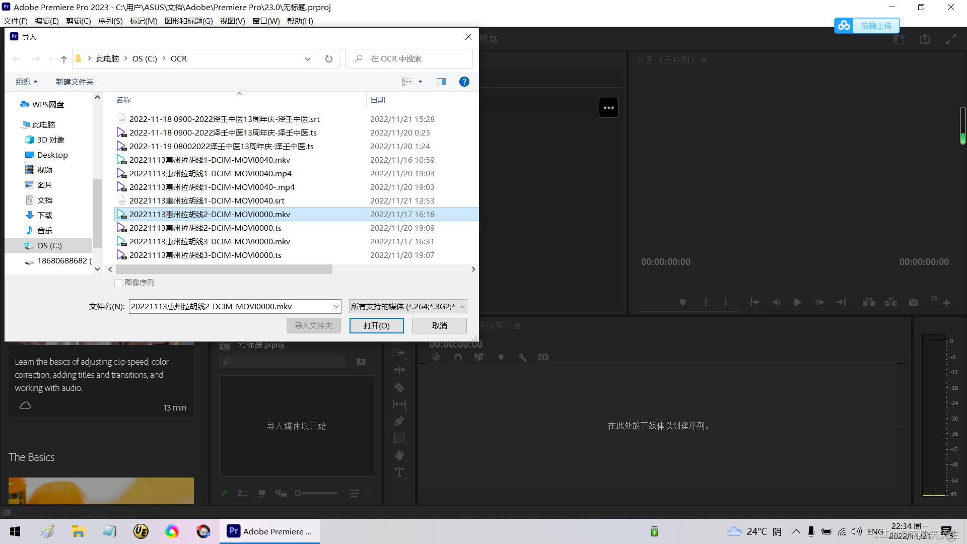Select the Hand tool
Viewport: 967px width, 544px height.
pyautogui.click(x=399, y=455)
